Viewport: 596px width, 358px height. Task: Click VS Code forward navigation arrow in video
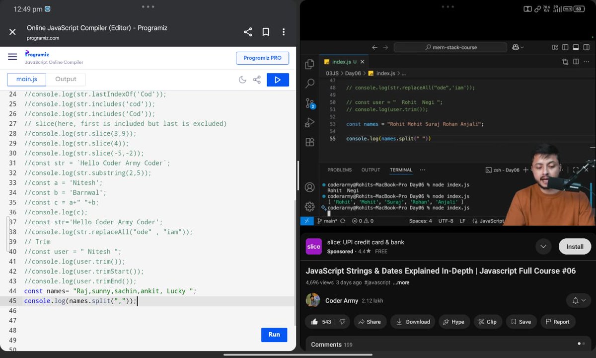pyautogui.click(x=385, y=47)
